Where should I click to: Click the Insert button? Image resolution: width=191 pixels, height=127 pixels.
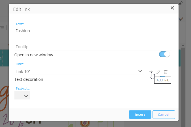(140, 115)
